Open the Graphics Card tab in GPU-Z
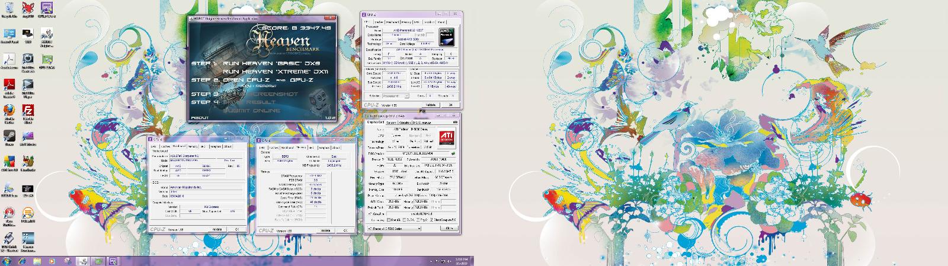The height and width of the screenshot is (266, 948). pyautogui.click(x=376, y=123)
